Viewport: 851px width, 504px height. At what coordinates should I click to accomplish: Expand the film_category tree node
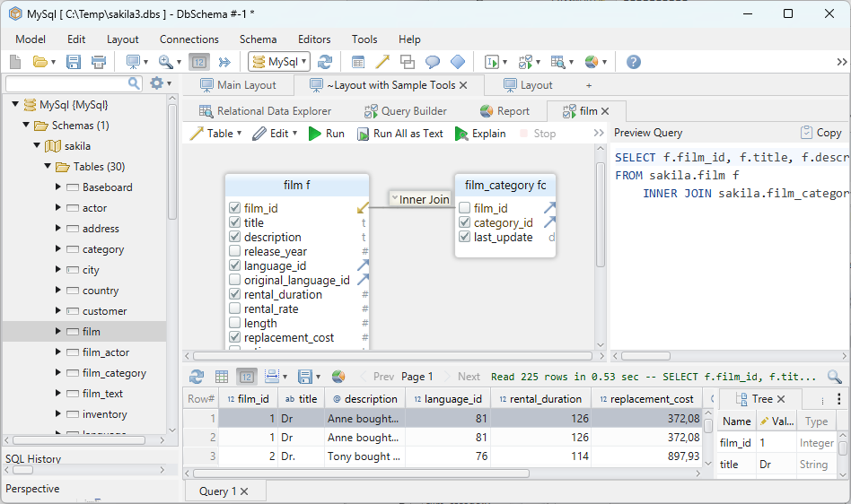click(x=57, y=372)
